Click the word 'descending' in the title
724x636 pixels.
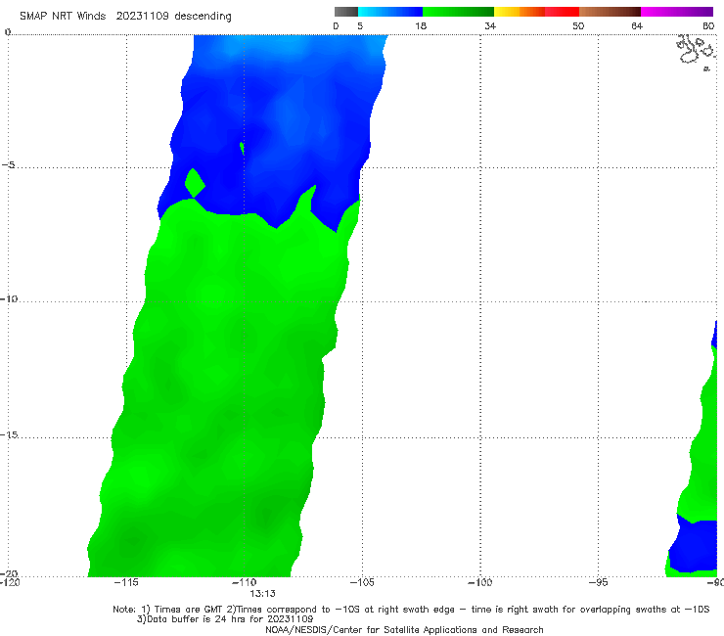(x=203, y=17)
